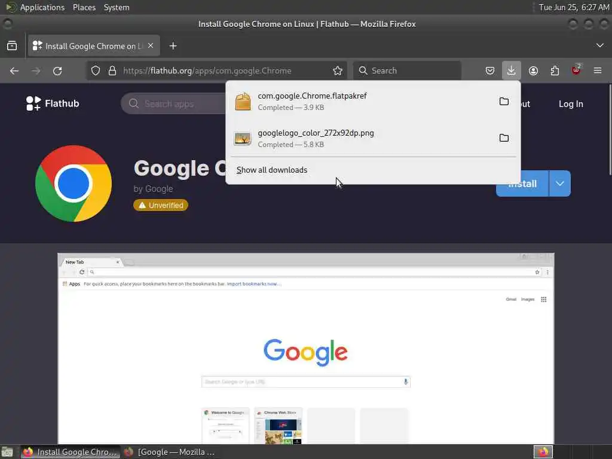Switch to Install Google Chrome taskbar window

[71, 452]
